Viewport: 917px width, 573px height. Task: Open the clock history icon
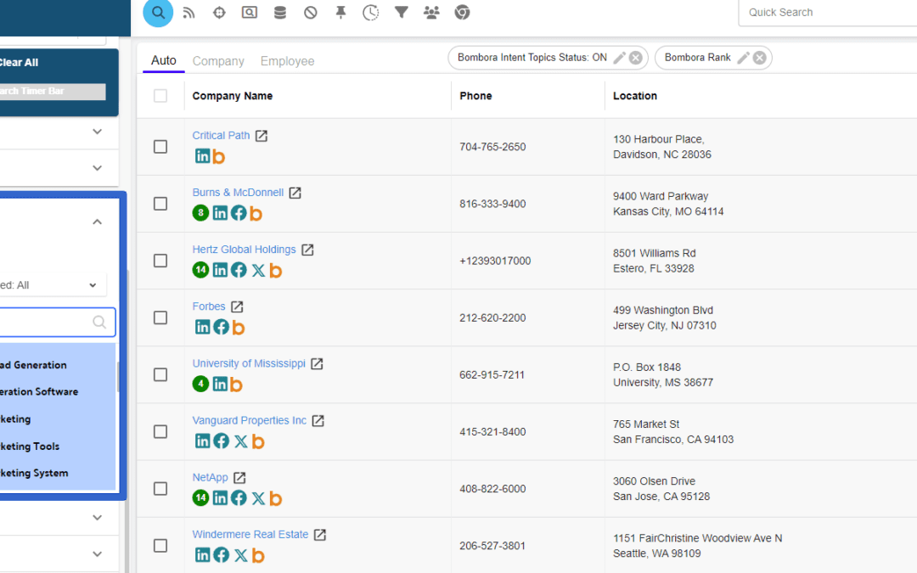371,12
